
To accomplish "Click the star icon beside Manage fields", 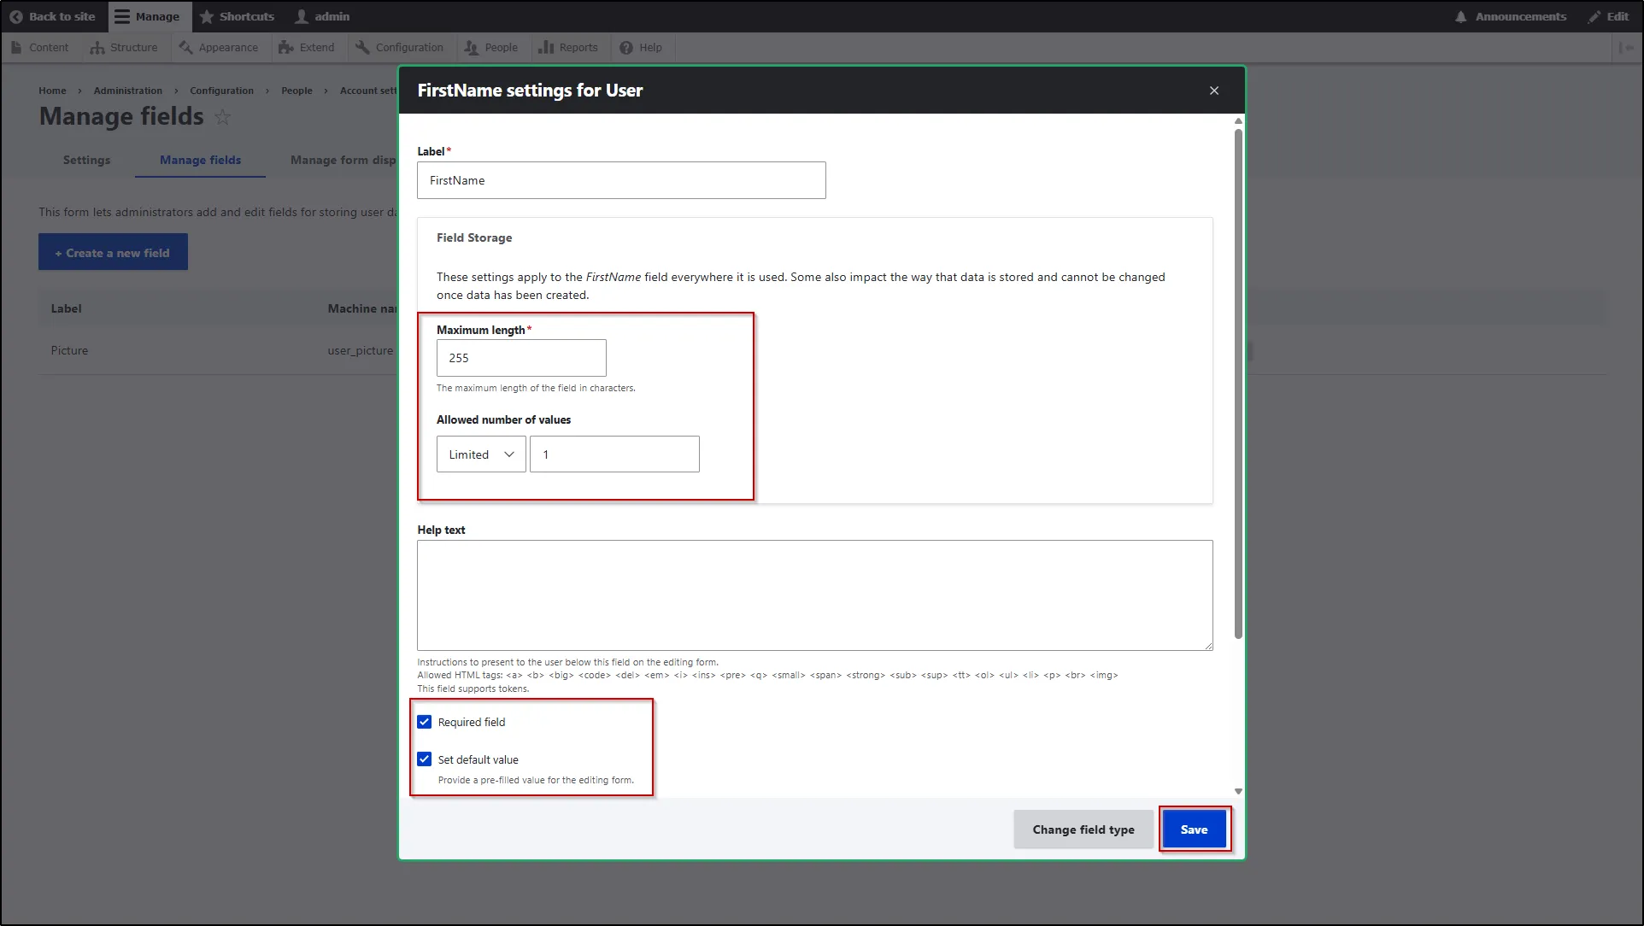I will click(x=222, y=117).
